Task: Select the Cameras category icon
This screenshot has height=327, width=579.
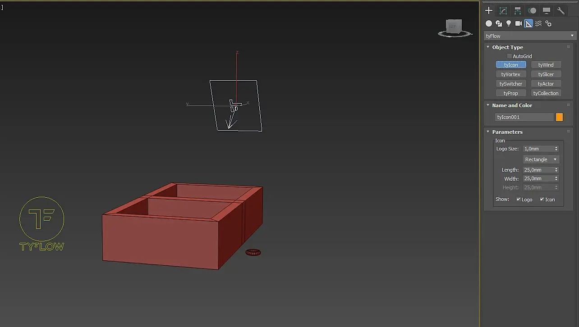Action: click(x=519, y=23)
